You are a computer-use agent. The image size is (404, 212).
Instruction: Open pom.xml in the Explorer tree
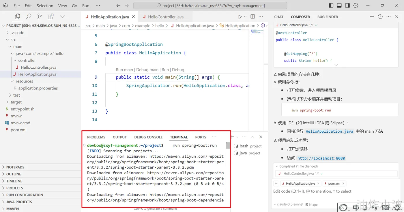[18, 130]
